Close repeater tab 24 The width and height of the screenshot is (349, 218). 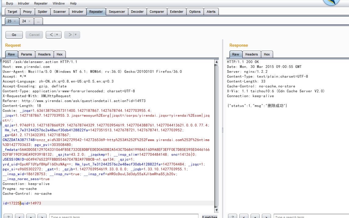click(29, 21)
